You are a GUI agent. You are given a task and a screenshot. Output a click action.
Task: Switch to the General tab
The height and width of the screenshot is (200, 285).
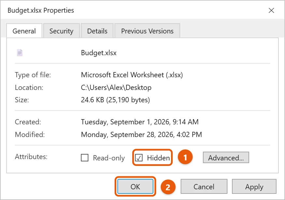tap(24, 31)
